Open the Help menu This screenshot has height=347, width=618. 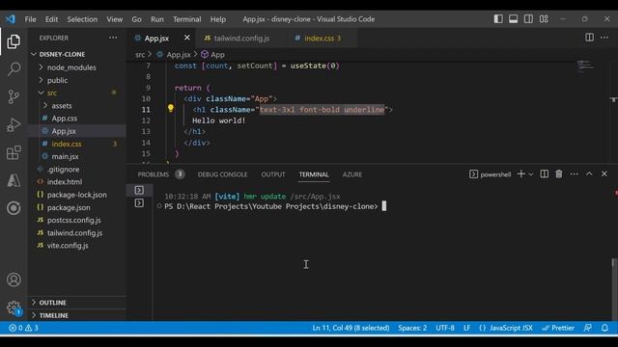coord(218,19)
